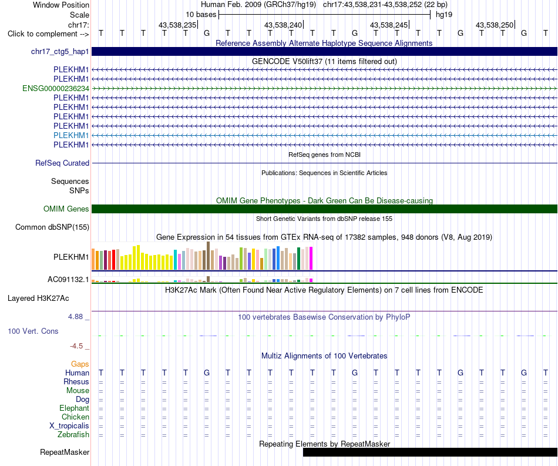Select the X_tropicalis species label
Image resolution: width=558 pixels, height=466 pixels.
click(69, 426)
